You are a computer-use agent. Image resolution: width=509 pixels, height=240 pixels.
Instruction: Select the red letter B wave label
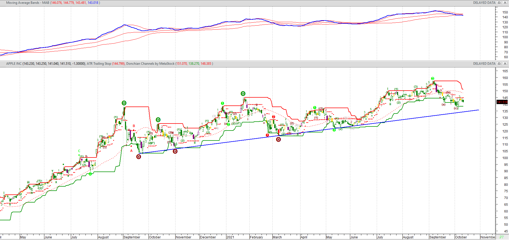134,126
